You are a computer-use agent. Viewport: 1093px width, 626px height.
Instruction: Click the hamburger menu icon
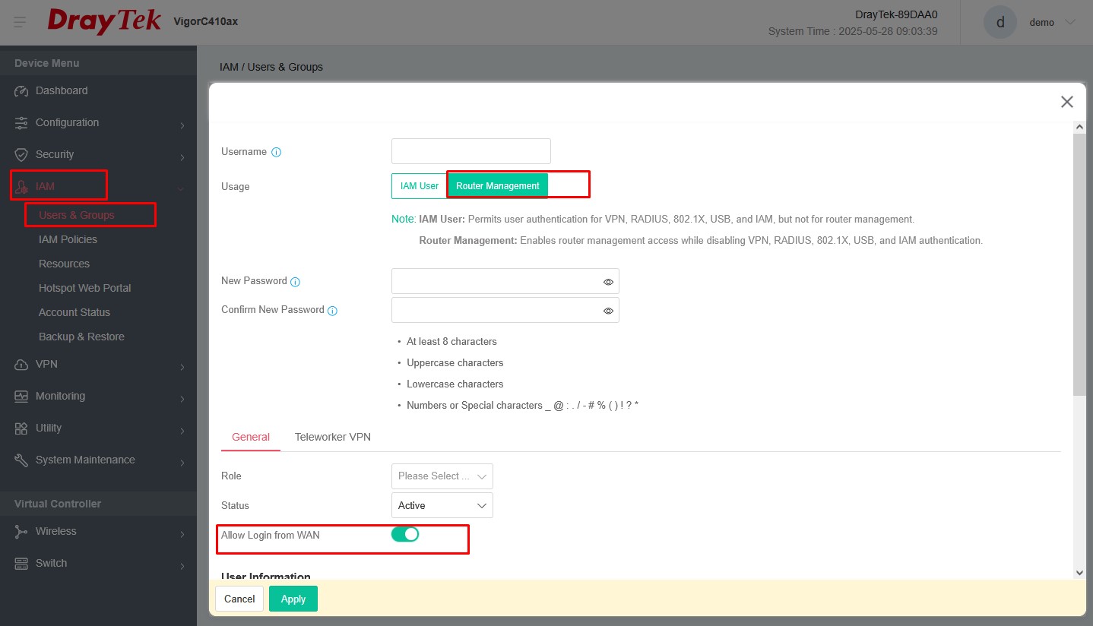point(20,22)
